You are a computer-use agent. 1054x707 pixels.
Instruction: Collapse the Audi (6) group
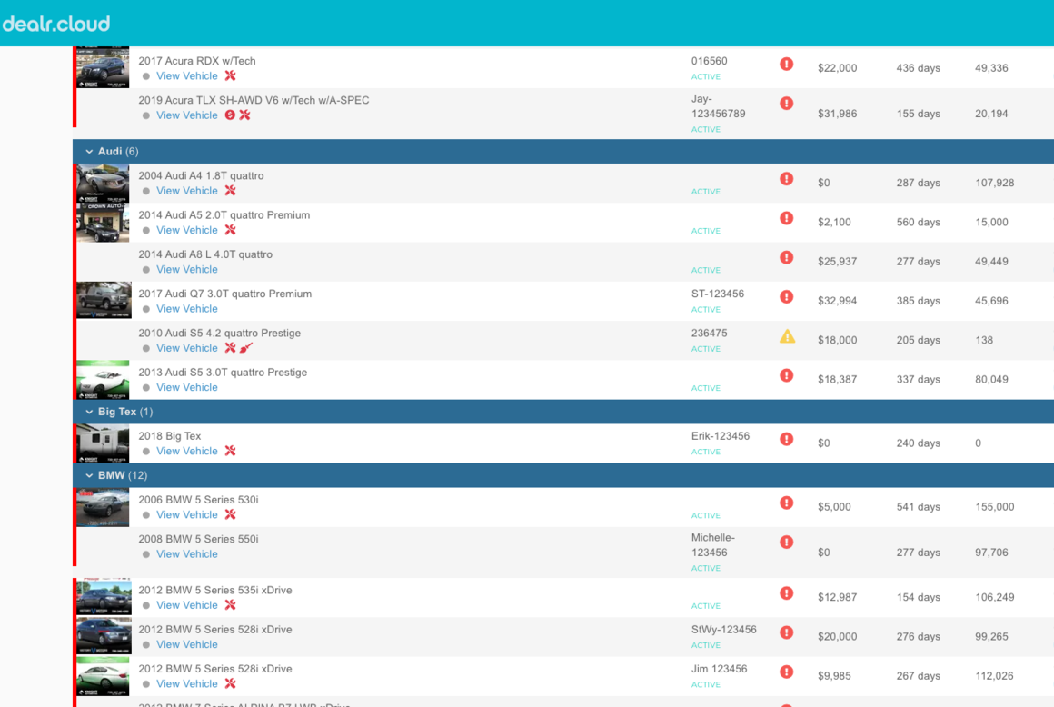[x=89, y=152]
